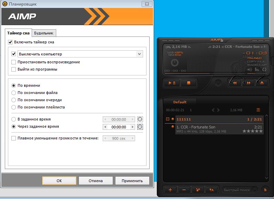This screenshot has width=274, height=199.
Task: Click the '111111' group header in playlist
Action: [219, 119]
